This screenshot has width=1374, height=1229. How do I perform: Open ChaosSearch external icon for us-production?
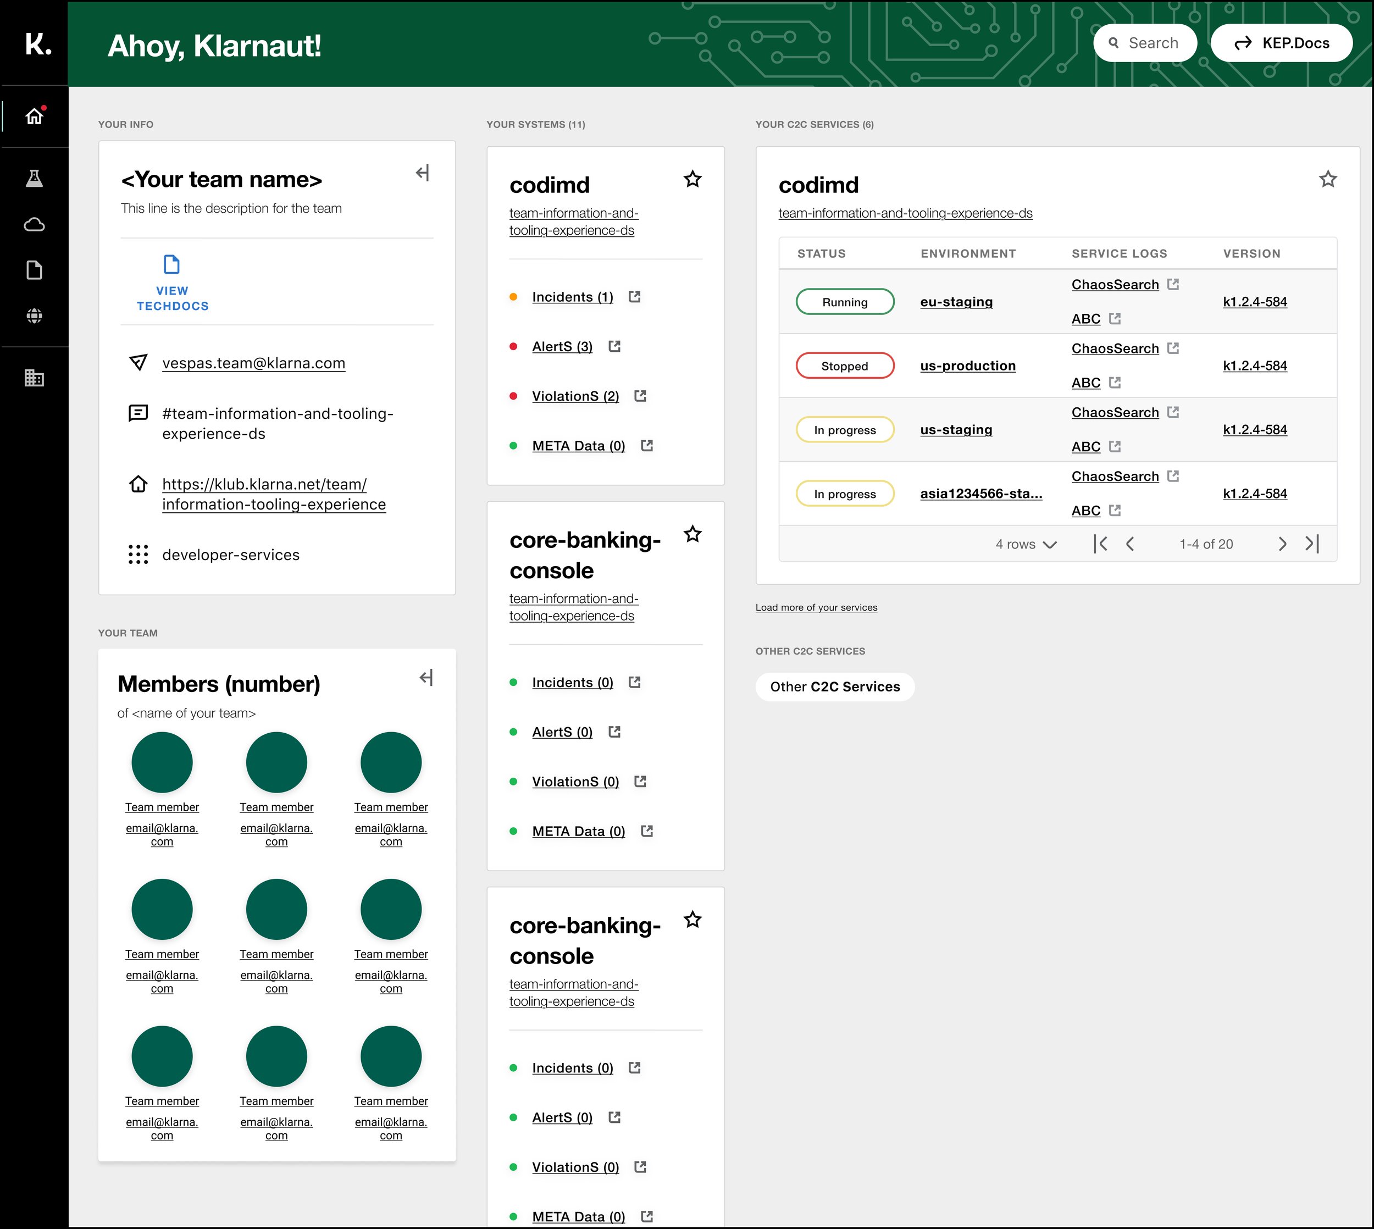[1173, 348]
